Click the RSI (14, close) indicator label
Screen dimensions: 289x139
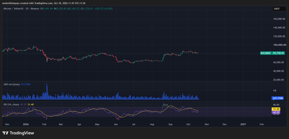tap(11, 104)
